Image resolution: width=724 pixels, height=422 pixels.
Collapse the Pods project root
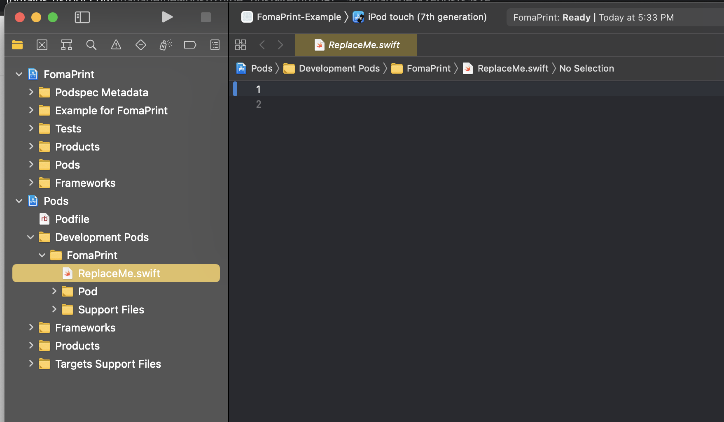(19, 201)
